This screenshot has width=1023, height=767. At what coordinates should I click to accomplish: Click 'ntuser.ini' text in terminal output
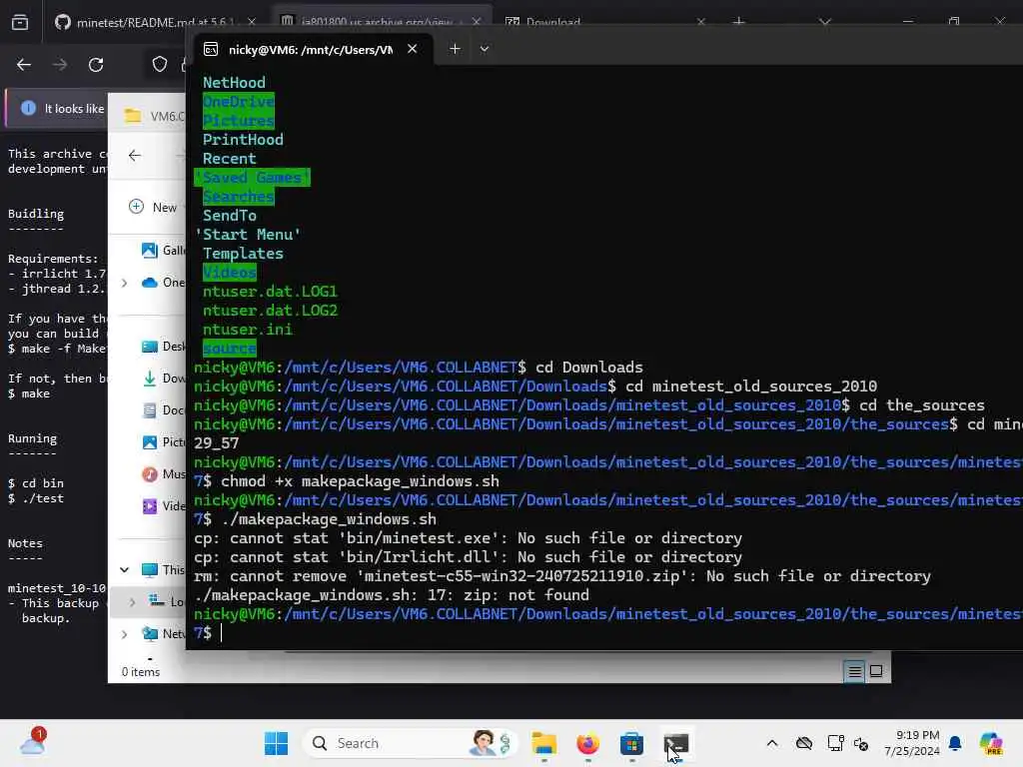248,330
